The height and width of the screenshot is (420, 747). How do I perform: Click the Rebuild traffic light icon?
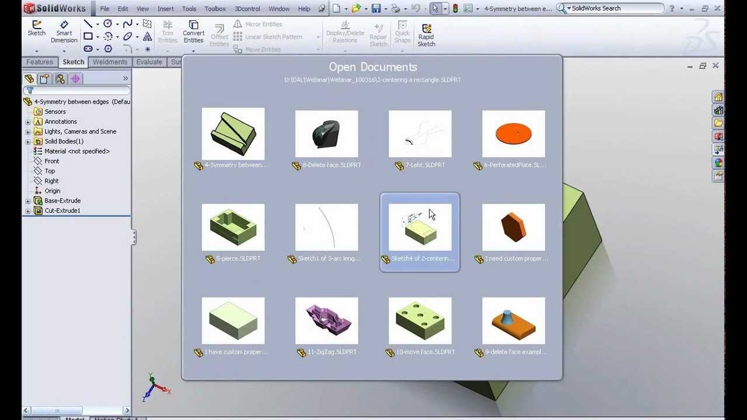click(455, 8)
